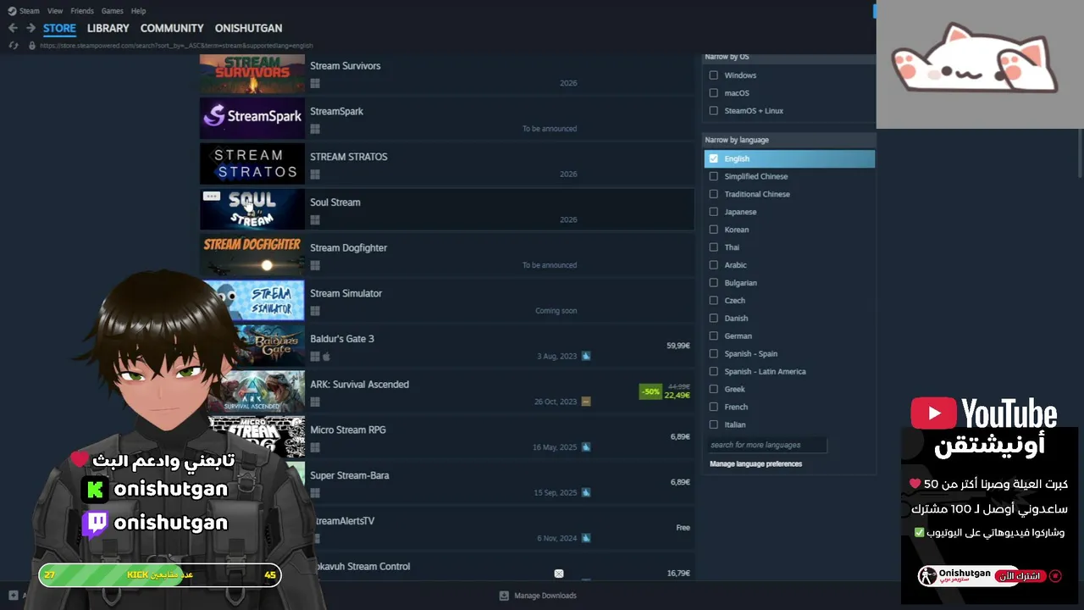Check the Traditional Chinese language box
Viewport: 1084px width, 610px height.
click(x=713, y=194)
